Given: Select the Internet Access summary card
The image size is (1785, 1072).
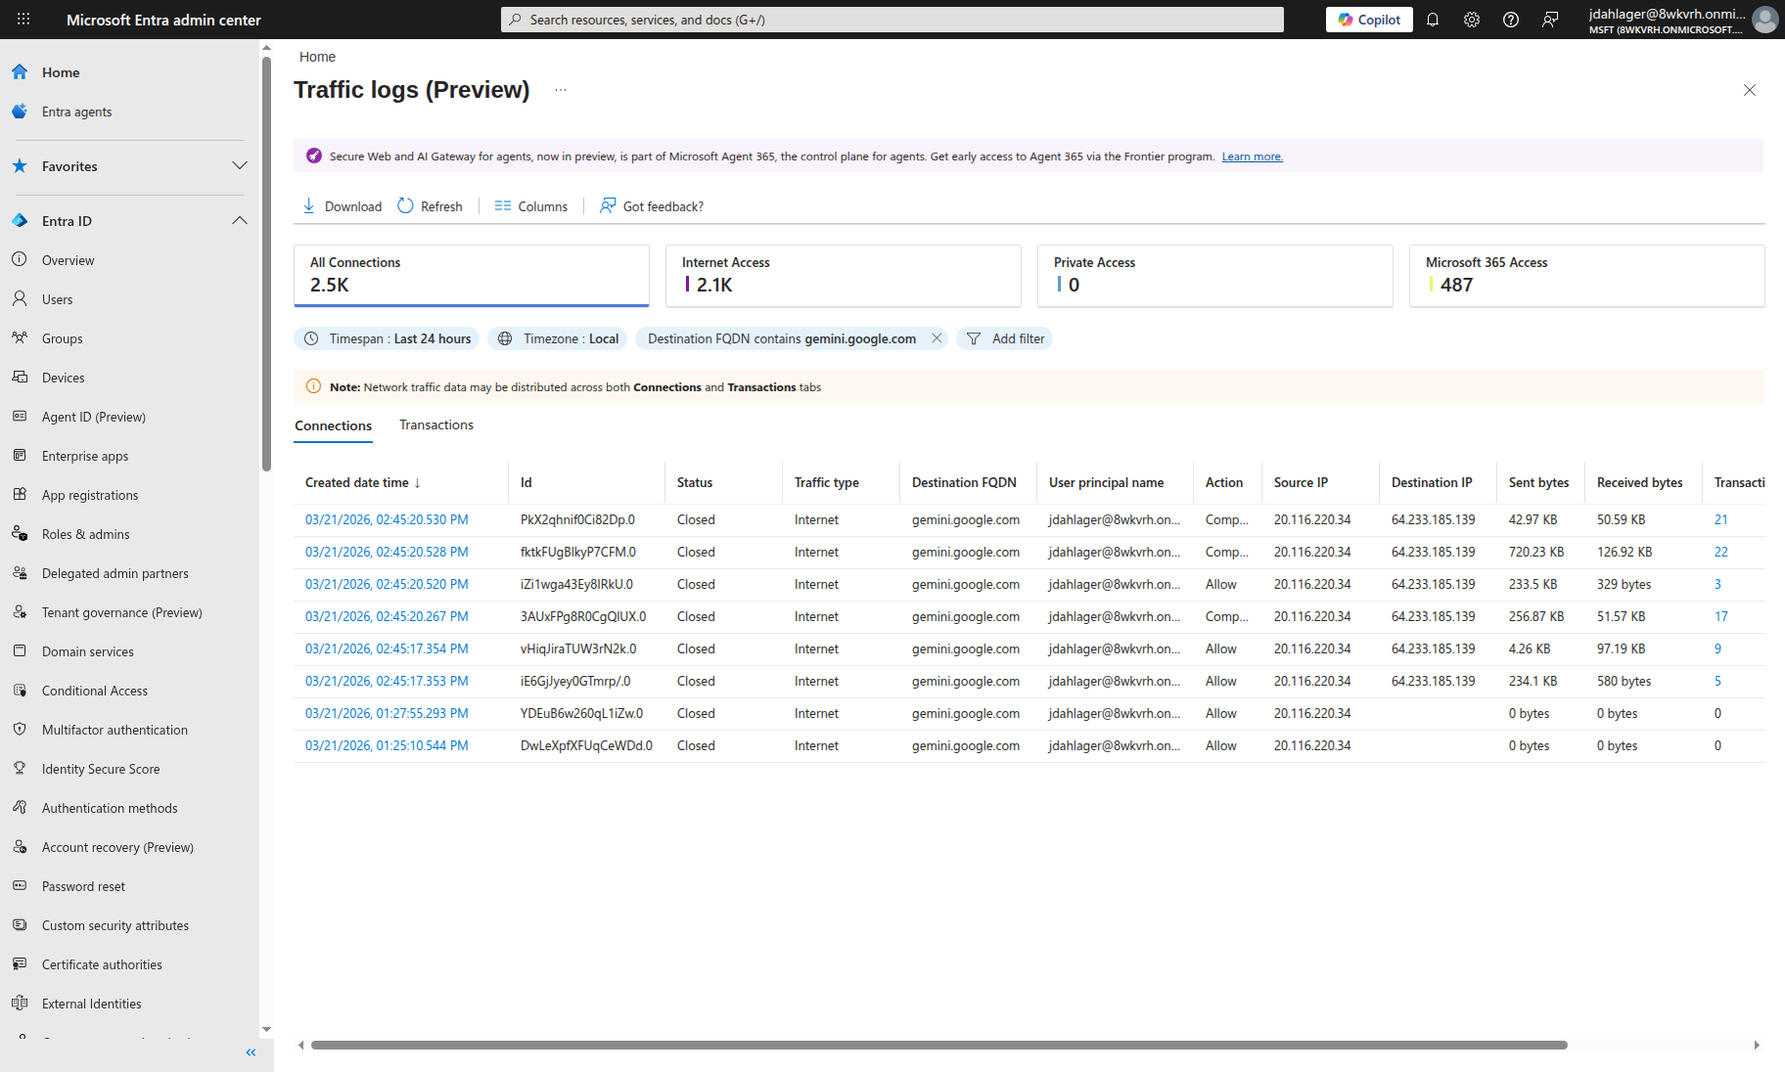Looking at the screenshot, I should (x=843, y=276).
